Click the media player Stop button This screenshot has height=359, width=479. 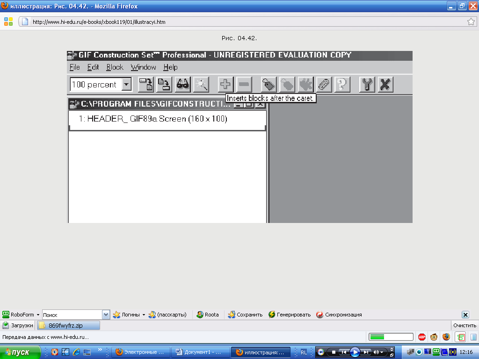point(334,352)
